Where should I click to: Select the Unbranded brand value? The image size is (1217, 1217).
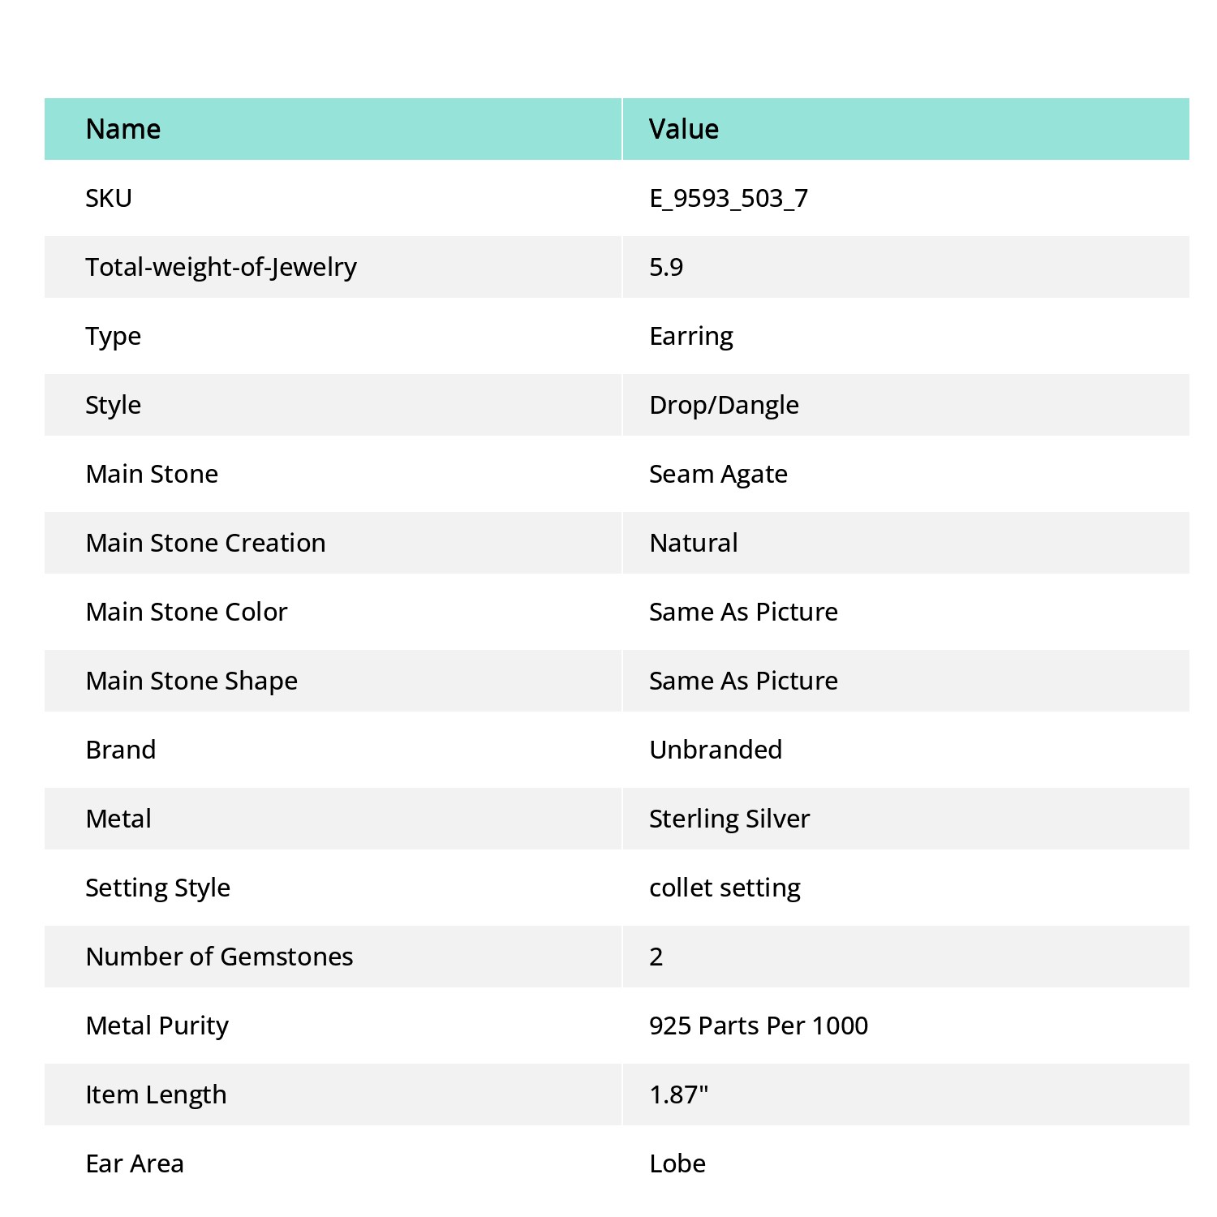[x=716, y=750]
